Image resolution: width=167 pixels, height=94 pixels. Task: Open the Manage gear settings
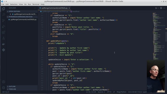coord(3,88)
